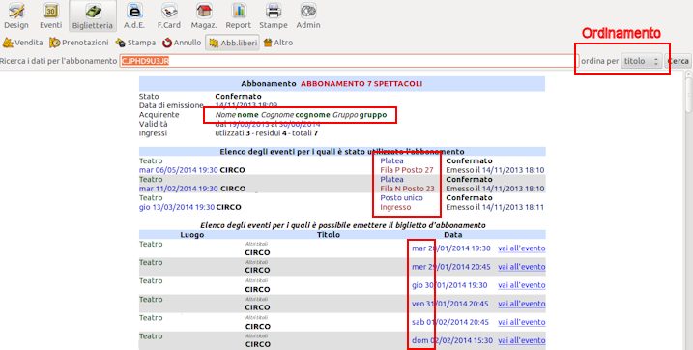Viewport: 693px width, 350px height.
Task: Click the 'Titolo' column header
Action: tap(329, 235)
